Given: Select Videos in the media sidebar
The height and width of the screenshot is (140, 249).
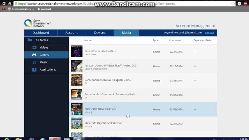Looking at the screenshot, I should pos(46,47).
